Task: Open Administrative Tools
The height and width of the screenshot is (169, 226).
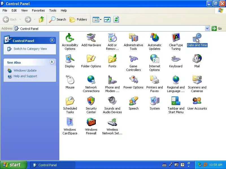Action: [x=133, y=42]
